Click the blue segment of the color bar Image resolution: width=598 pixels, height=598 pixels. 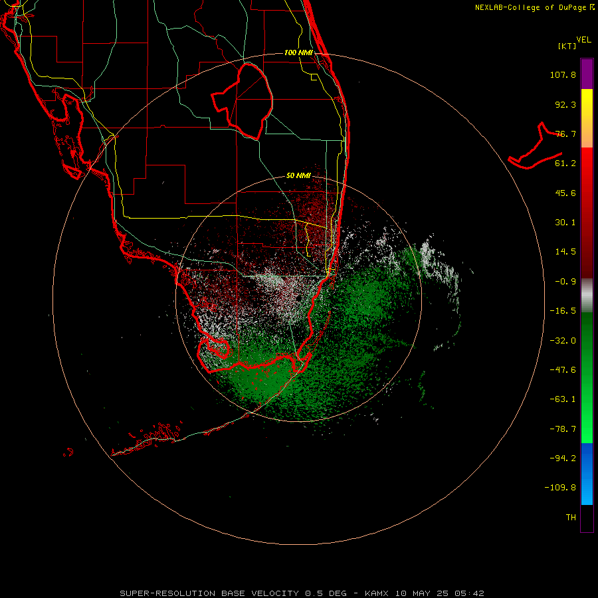587,474
